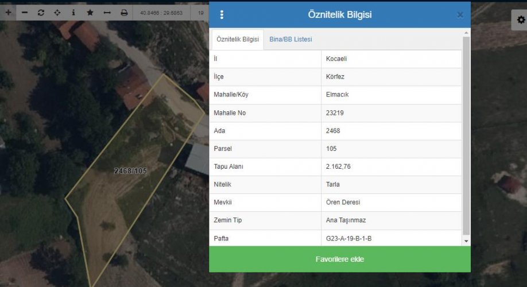This screenshot has width=527, height=287.
Task: Open the three-dot panel menu
Action: pos(222,15)
